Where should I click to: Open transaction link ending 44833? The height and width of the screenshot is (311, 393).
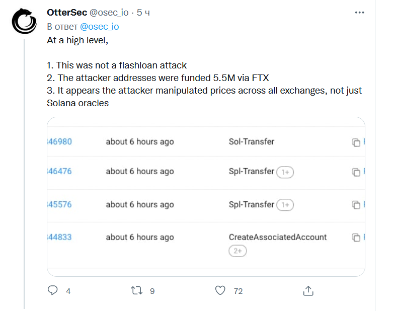pos(59,237)
